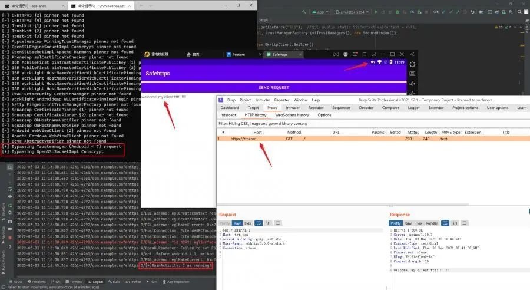The width and height of the screenshot is (530, 290).
Task: Click the emulator gamepad controller icon
Action: pos(336,54)
